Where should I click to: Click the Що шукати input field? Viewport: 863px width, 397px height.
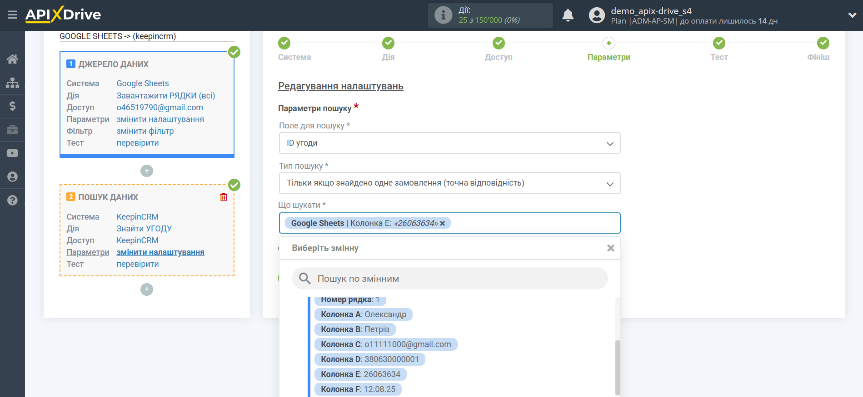(x=449, y=223)
